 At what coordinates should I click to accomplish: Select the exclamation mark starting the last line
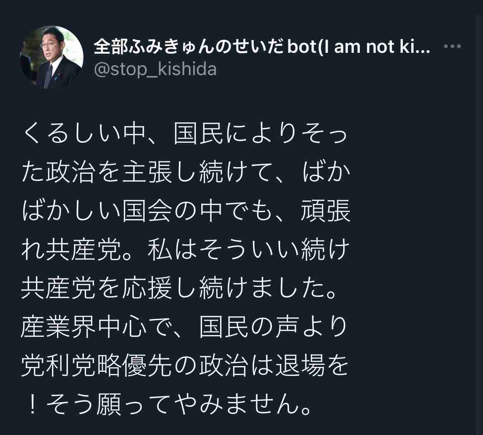(x=32, y=404)
